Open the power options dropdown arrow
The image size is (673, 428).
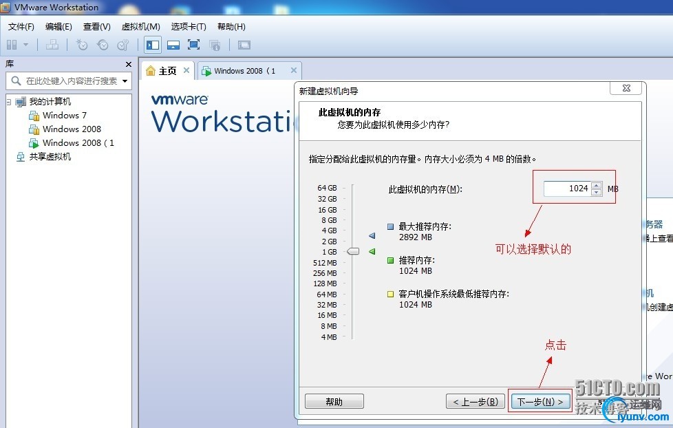25,45
